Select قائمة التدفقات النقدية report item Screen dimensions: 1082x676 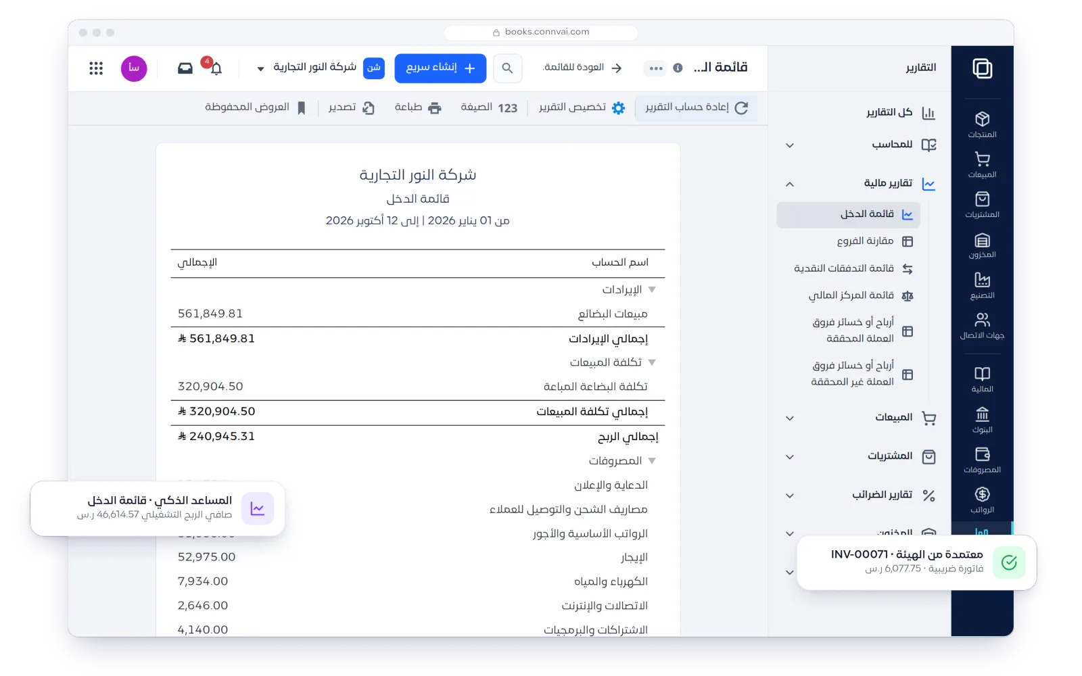point(849,268)
